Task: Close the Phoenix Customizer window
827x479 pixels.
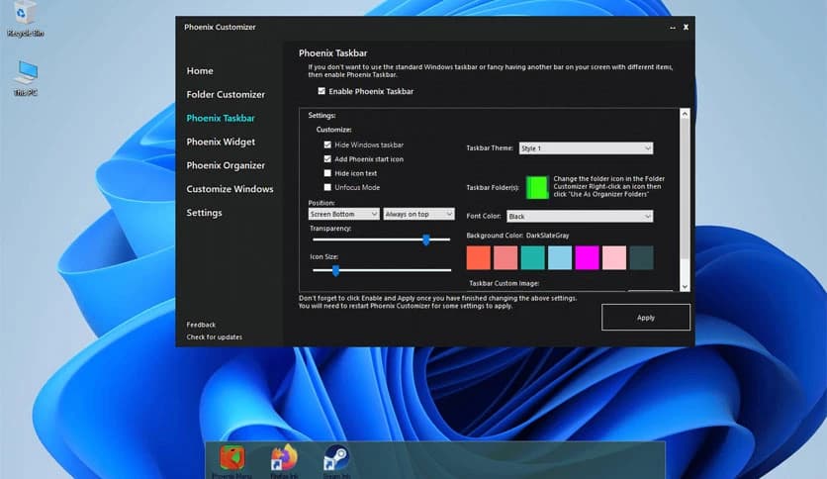Action: (686, 27)
